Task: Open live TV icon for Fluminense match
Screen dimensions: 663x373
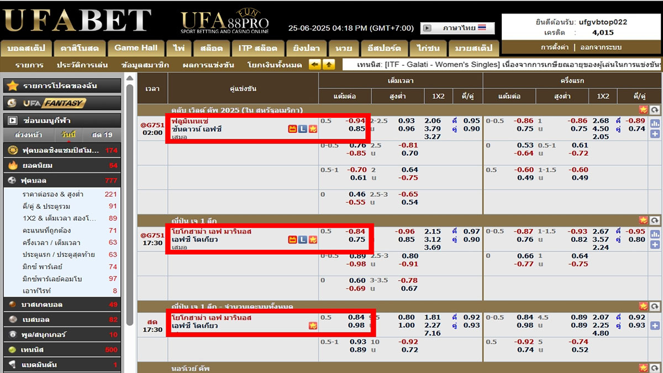Action: 292,129
